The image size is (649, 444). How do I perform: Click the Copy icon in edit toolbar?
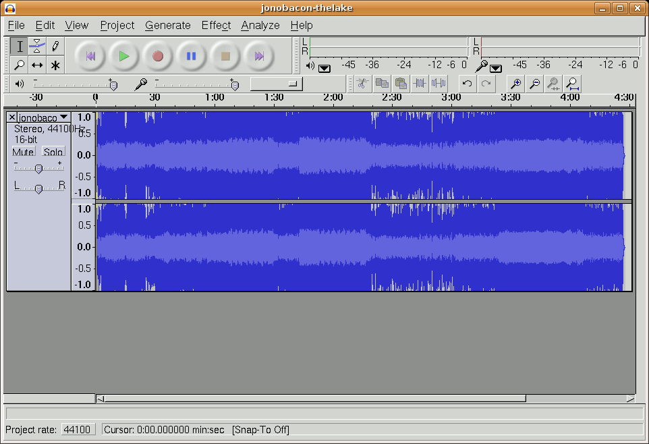382,84
